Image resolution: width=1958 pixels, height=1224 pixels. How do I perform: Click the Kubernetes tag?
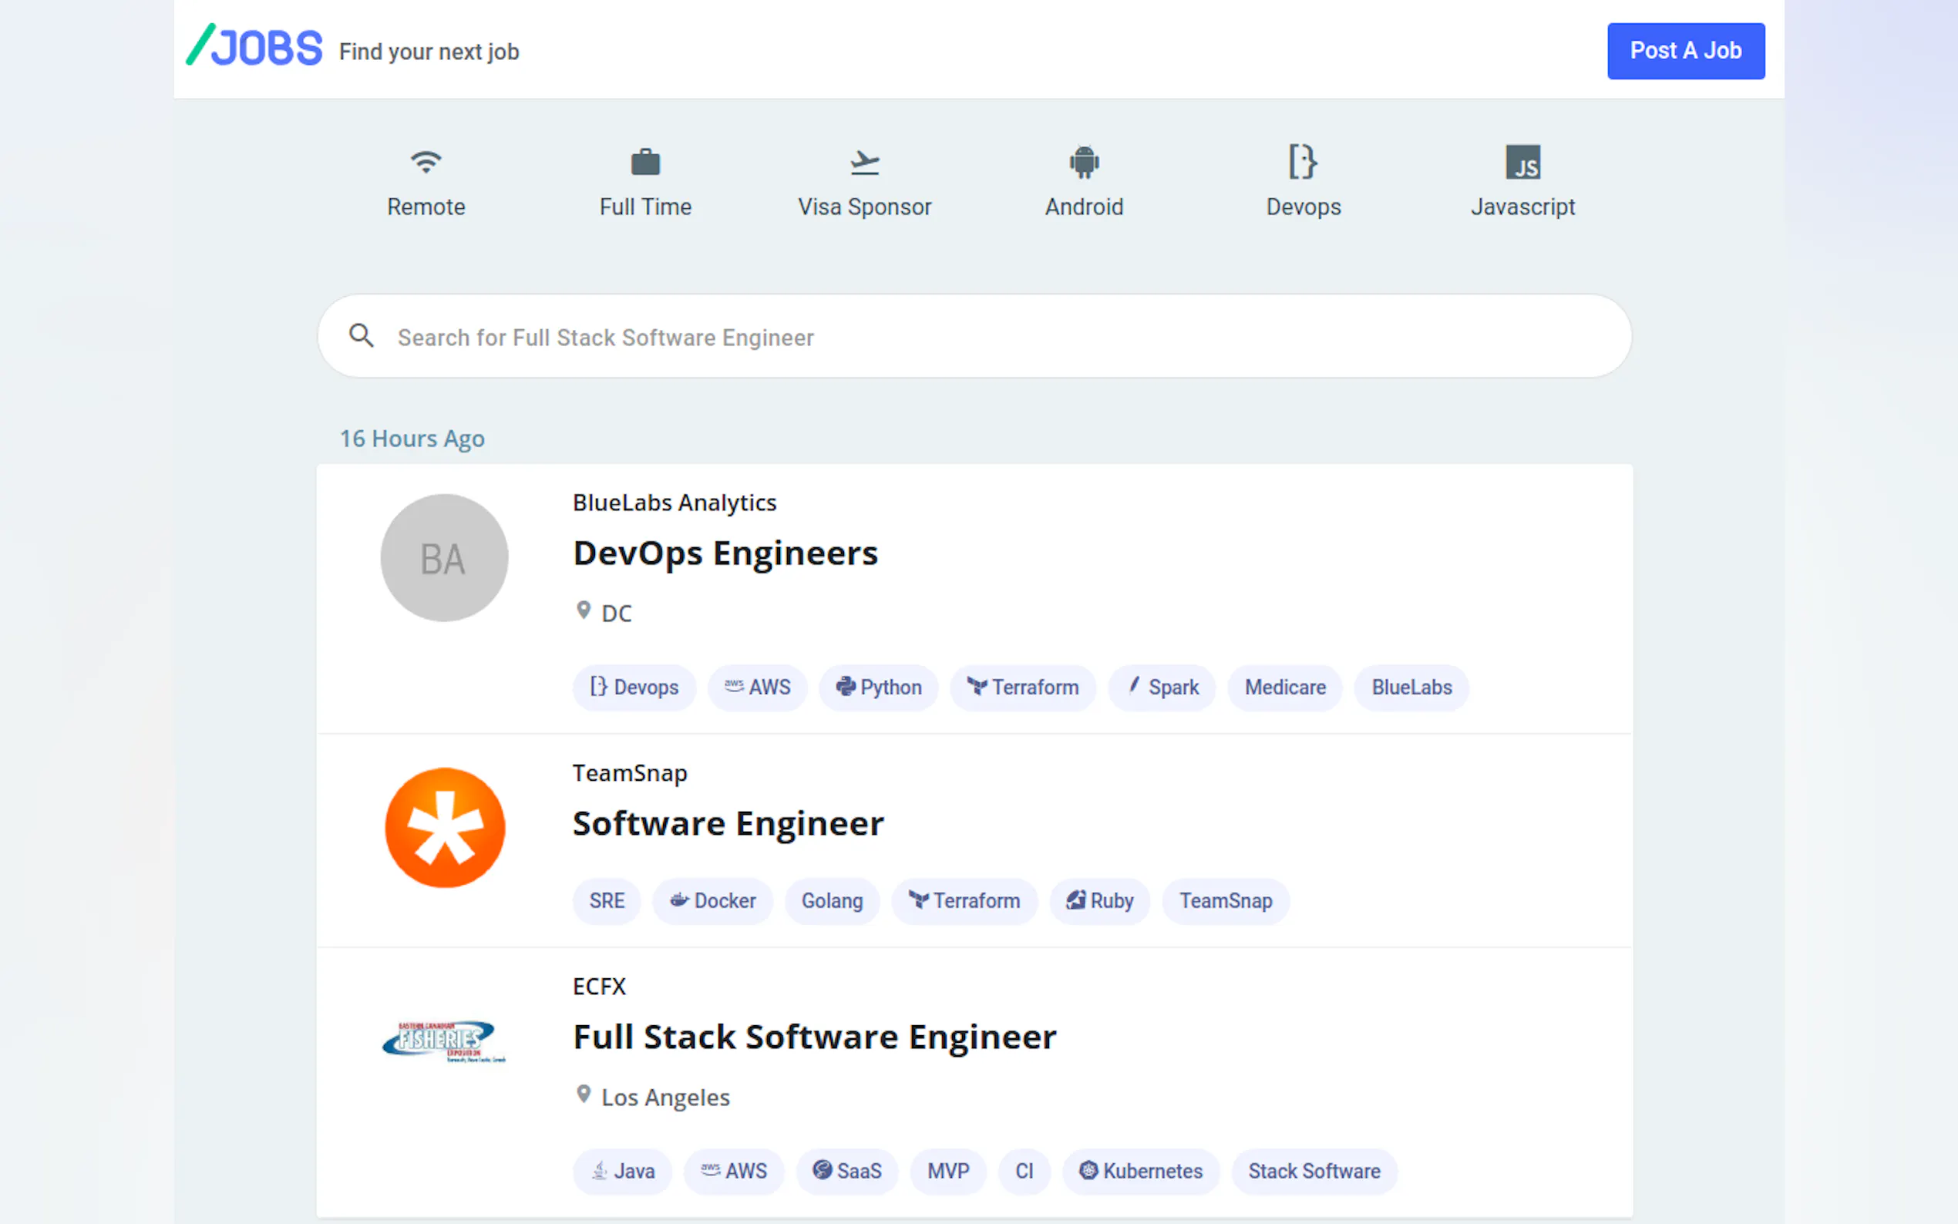pos(1140,1172)
